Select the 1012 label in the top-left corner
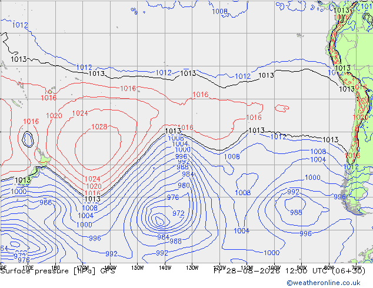 [20, 25]
